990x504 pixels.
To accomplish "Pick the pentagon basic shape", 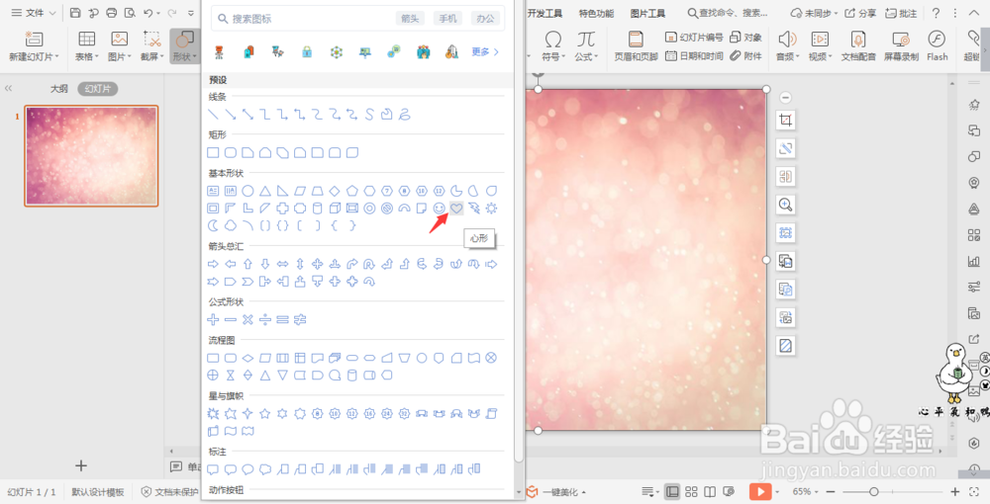I will (x=352, y=191).
